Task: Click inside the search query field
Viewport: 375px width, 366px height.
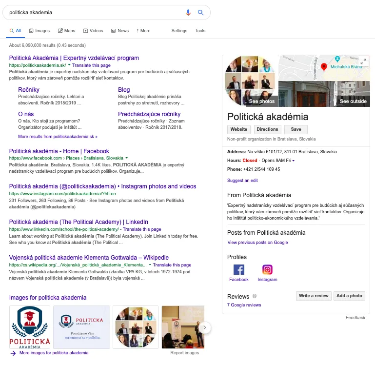Action: [93, 13]
